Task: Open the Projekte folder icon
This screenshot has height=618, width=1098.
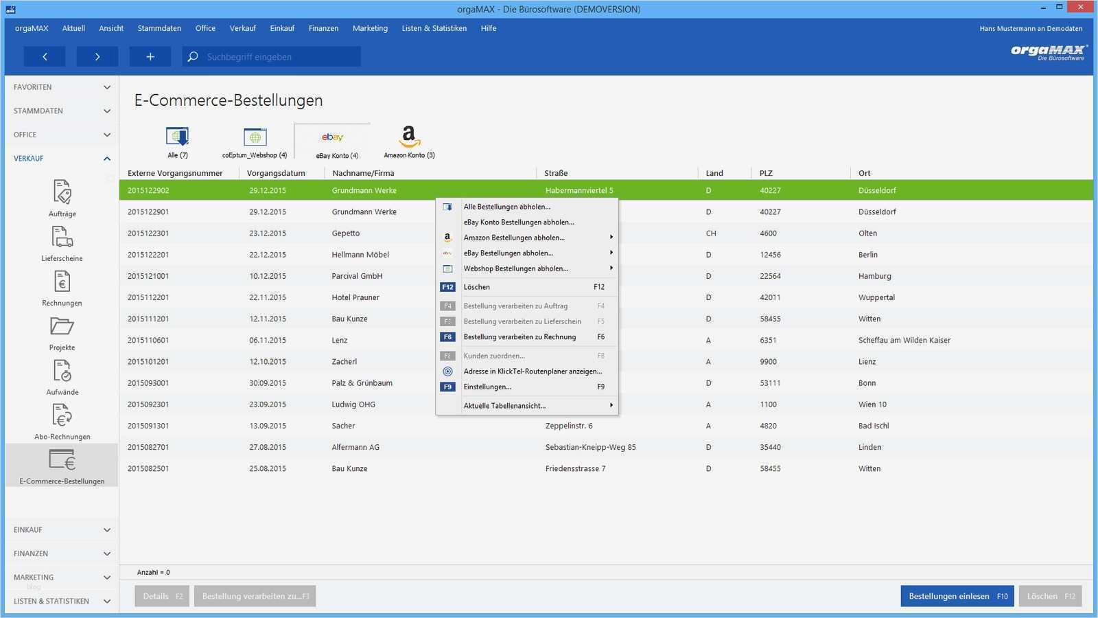Action: tap(62, 326)
